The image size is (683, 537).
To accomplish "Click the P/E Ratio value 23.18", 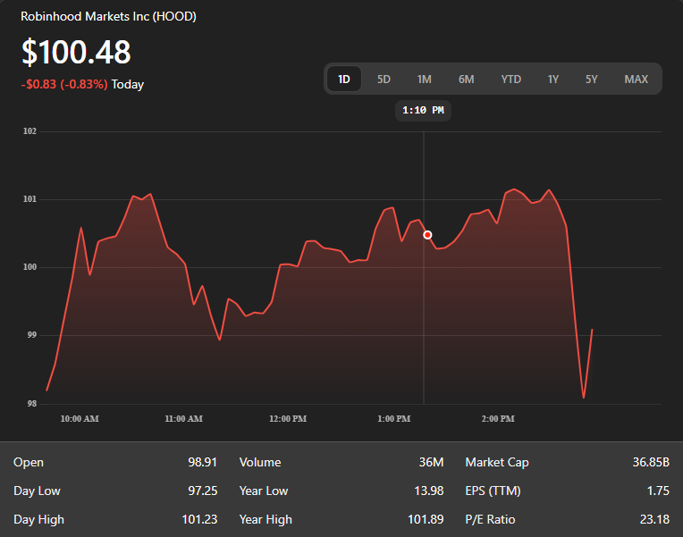I will [x=654, y=520].
